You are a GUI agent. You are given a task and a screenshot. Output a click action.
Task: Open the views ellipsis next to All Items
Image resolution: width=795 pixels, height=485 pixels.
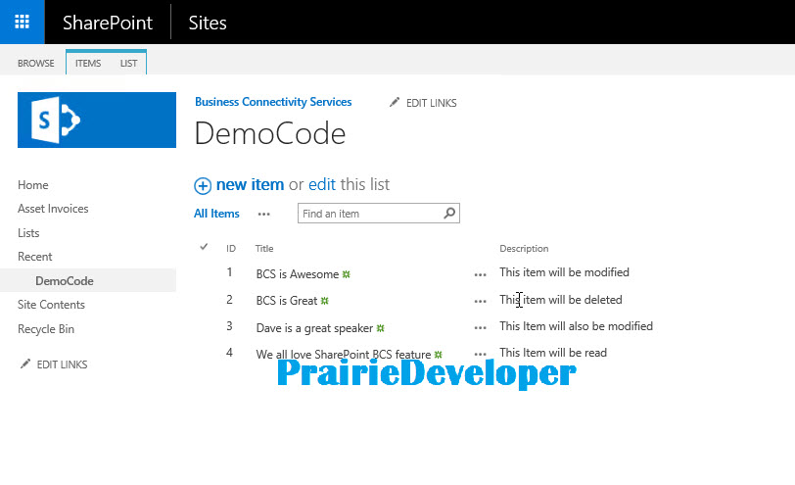(263, 215)
